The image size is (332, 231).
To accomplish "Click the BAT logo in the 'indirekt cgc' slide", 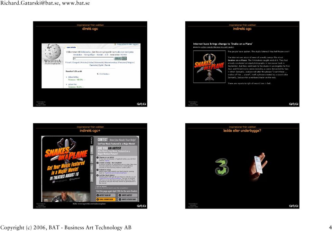I will 294,104.
